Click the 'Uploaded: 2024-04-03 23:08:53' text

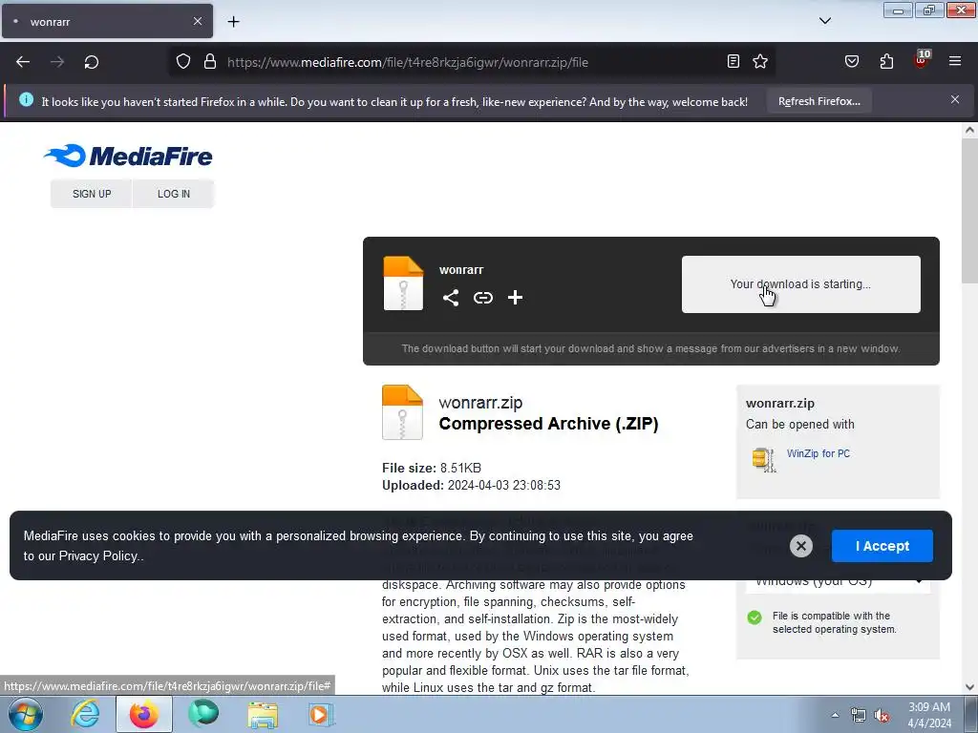[x=471, y=485]
